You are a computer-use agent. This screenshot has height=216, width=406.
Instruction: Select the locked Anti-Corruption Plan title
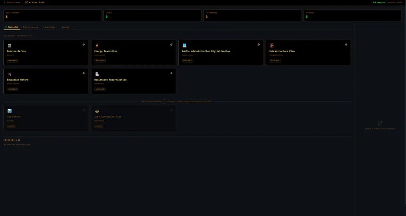coord(108,117)
